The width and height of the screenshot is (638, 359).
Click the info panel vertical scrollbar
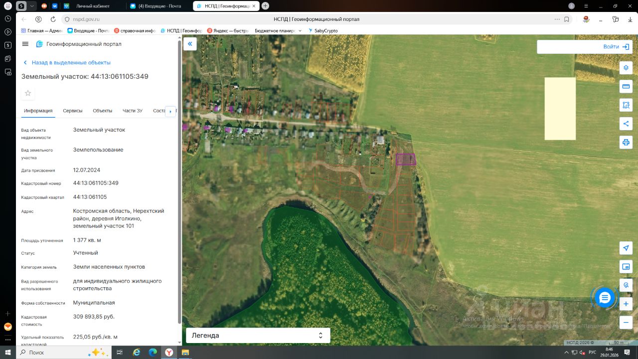[x=179, y=182]
